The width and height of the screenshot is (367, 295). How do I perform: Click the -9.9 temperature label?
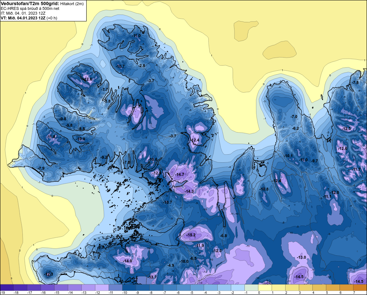click(101, 247)
